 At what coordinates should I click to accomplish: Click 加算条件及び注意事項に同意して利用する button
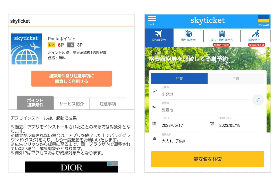(71, 79)
